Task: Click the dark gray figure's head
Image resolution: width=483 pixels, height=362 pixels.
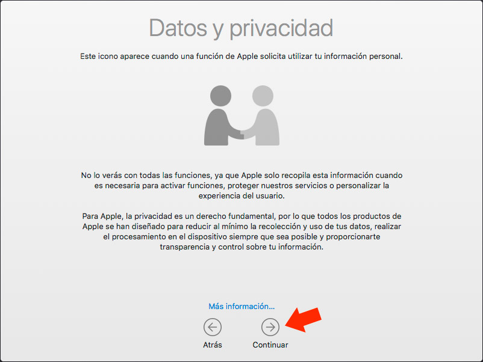Action: click(221, 96)
